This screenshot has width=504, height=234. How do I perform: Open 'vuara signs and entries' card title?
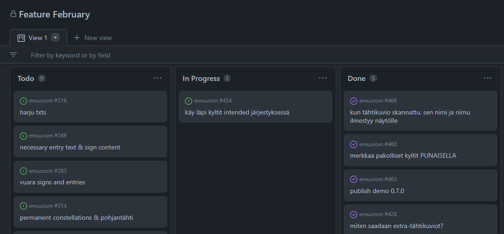[53, 183]
